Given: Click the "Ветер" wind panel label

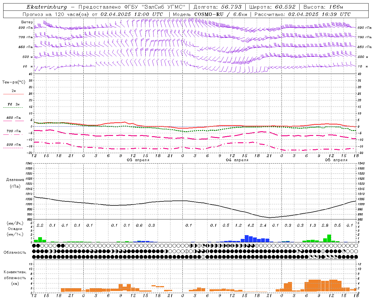Looking at the screenshot, I should 27,22.
